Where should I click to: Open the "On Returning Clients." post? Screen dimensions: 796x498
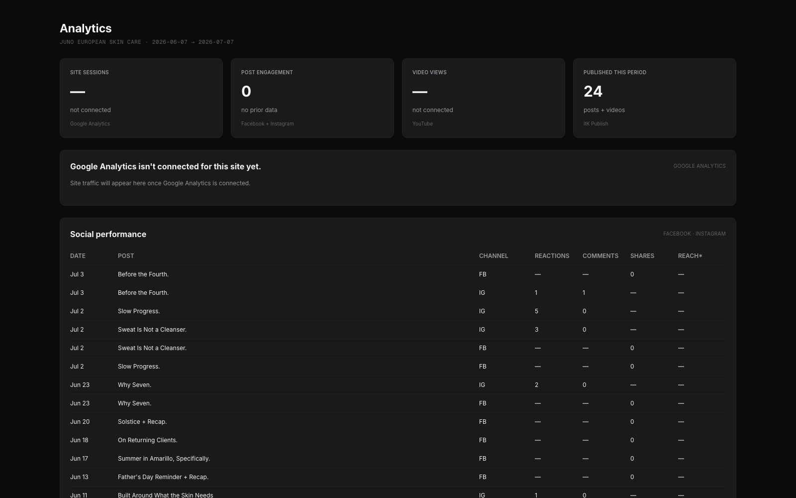pos(148,440)
